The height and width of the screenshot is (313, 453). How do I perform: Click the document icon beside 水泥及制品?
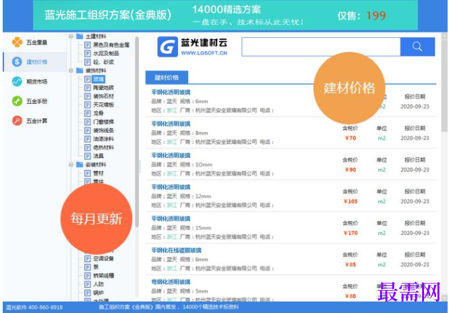[x=88, y=53]
